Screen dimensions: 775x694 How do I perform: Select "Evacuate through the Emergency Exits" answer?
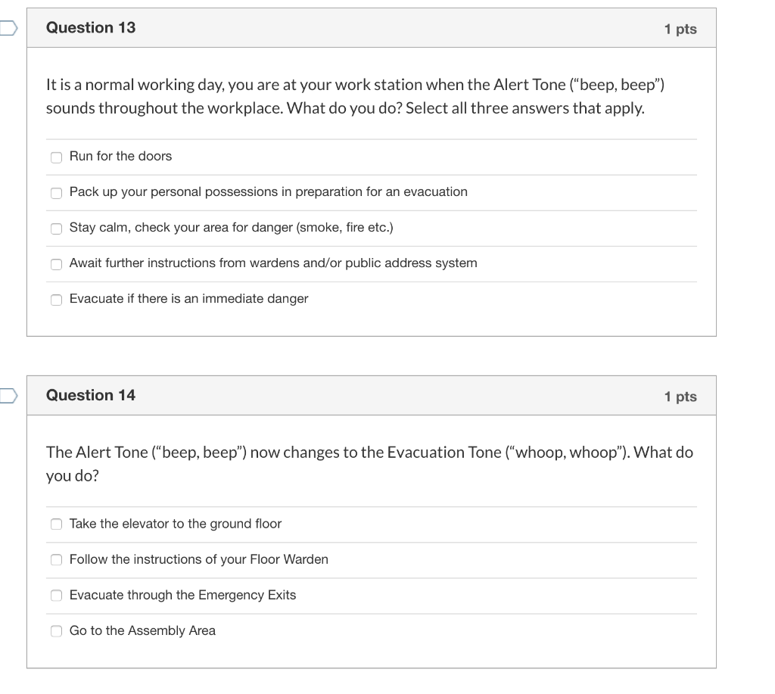tap(56, 596)
